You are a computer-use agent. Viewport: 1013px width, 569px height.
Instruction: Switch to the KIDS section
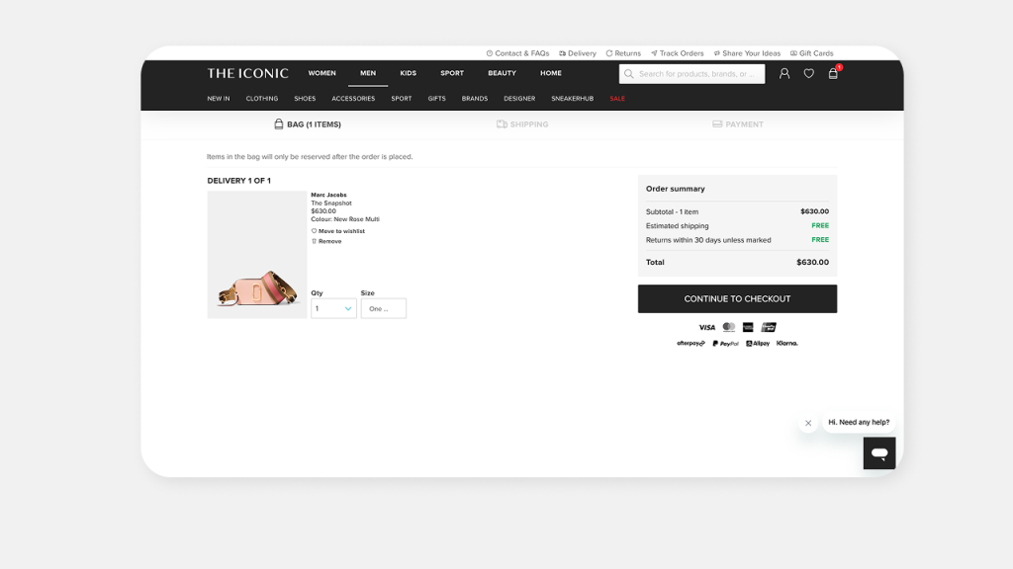(408, 73)
